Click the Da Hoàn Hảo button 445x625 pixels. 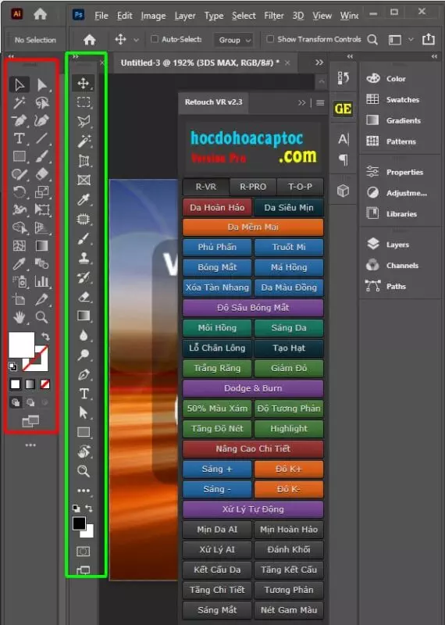click(217, 207)
